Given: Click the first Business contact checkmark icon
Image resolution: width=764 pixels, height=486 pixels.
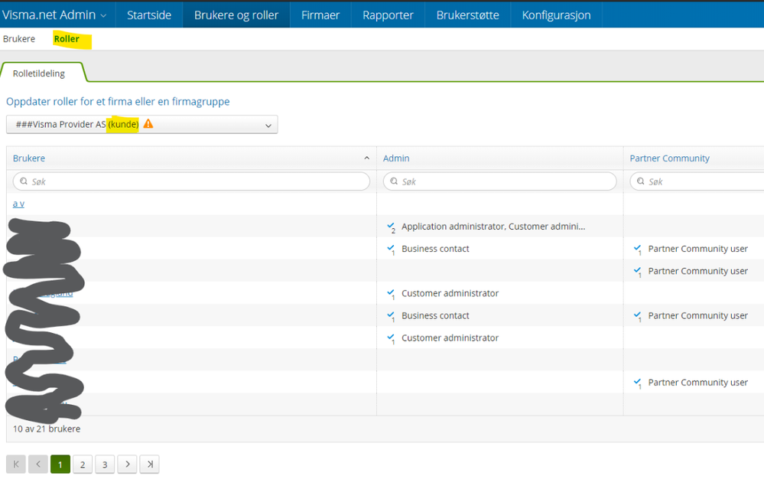Looking at the screenshot, I should 391,249.
